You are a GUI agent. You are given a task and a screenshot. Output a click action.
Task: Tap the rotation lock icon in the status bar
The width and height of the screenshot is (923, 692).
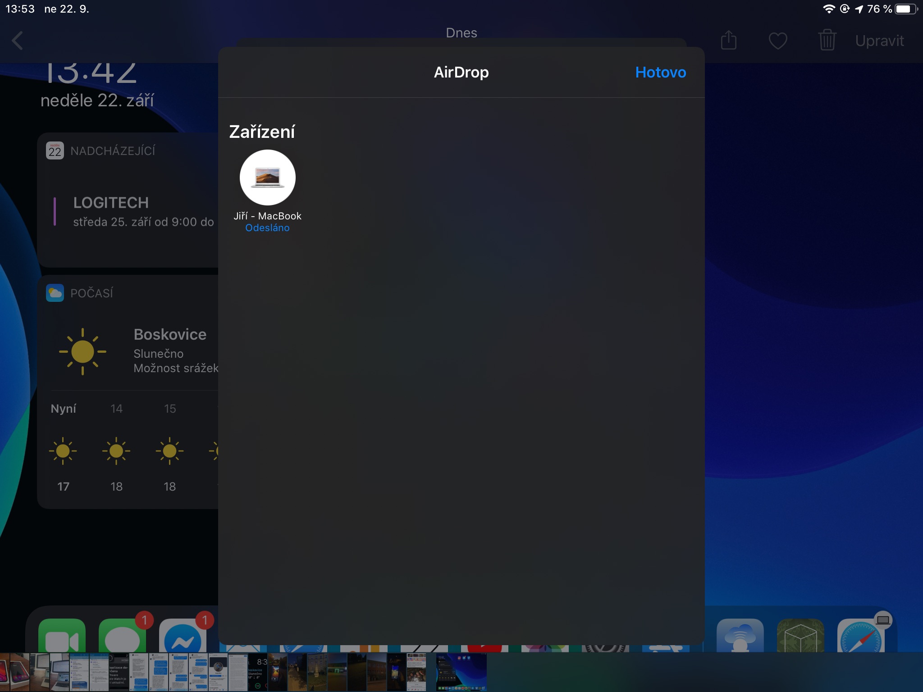click(845, 9)
